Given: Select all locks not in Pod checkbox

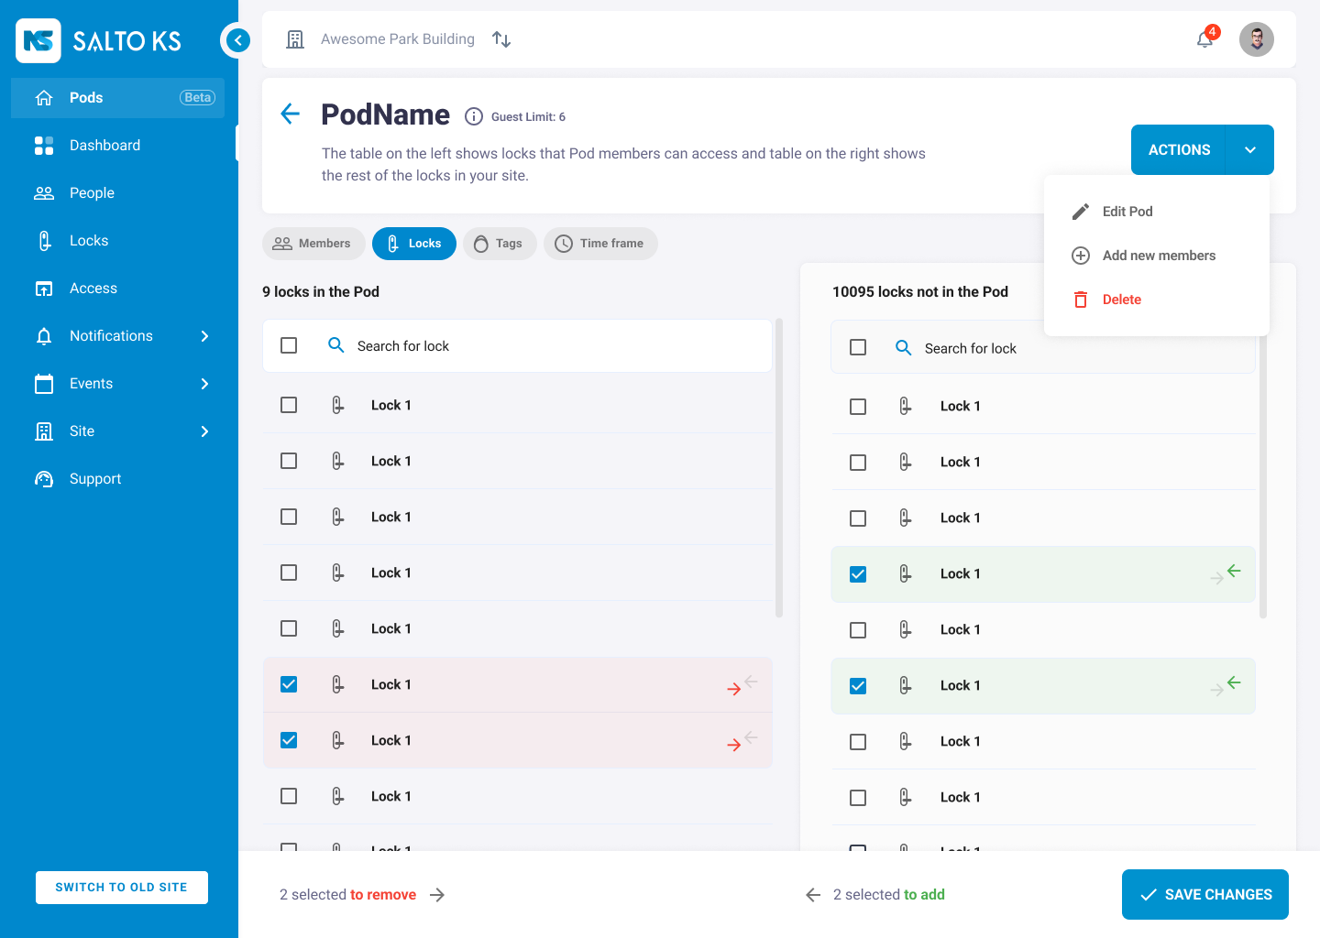Looking at the screenshot, I should click(858, 348).
